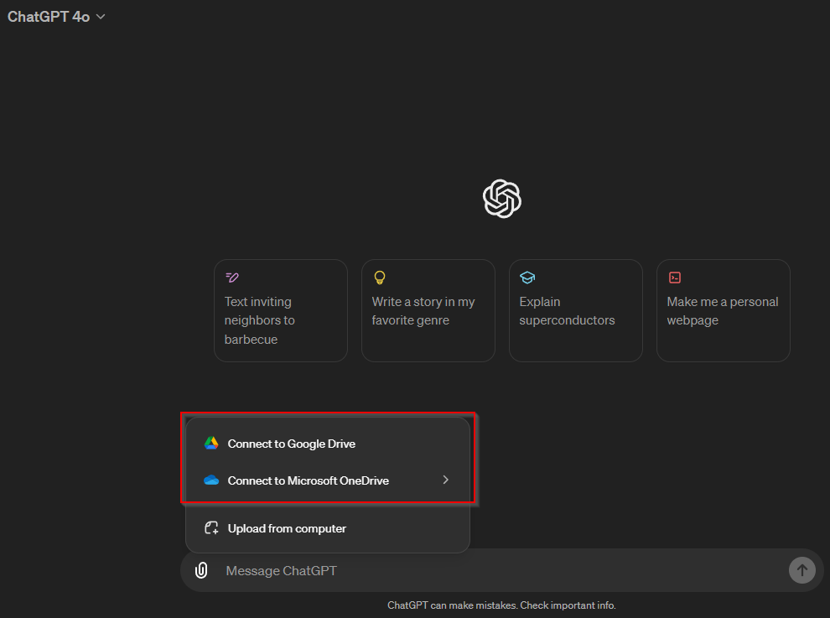Click the red terminal icon on webpage card
The image size is (830, 618).
[x=675, y=278]
